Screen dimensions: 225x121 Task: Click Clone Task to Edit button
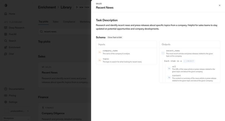[115, 37]
